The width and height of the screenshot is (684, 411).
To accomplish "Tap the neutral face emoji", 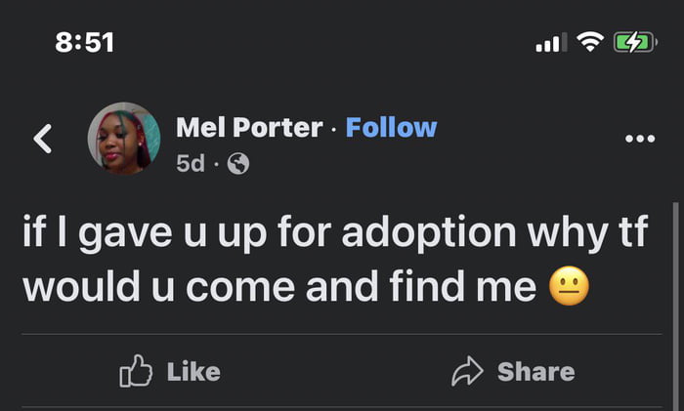I will tap(570, 288).
